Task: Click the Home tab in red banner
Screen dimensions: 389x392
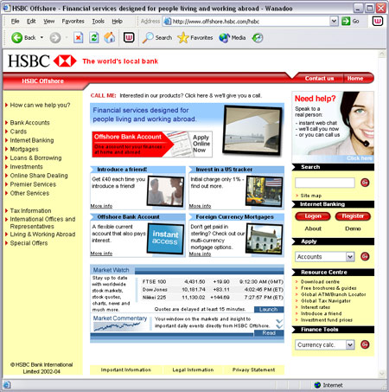Action: point(355,78)
